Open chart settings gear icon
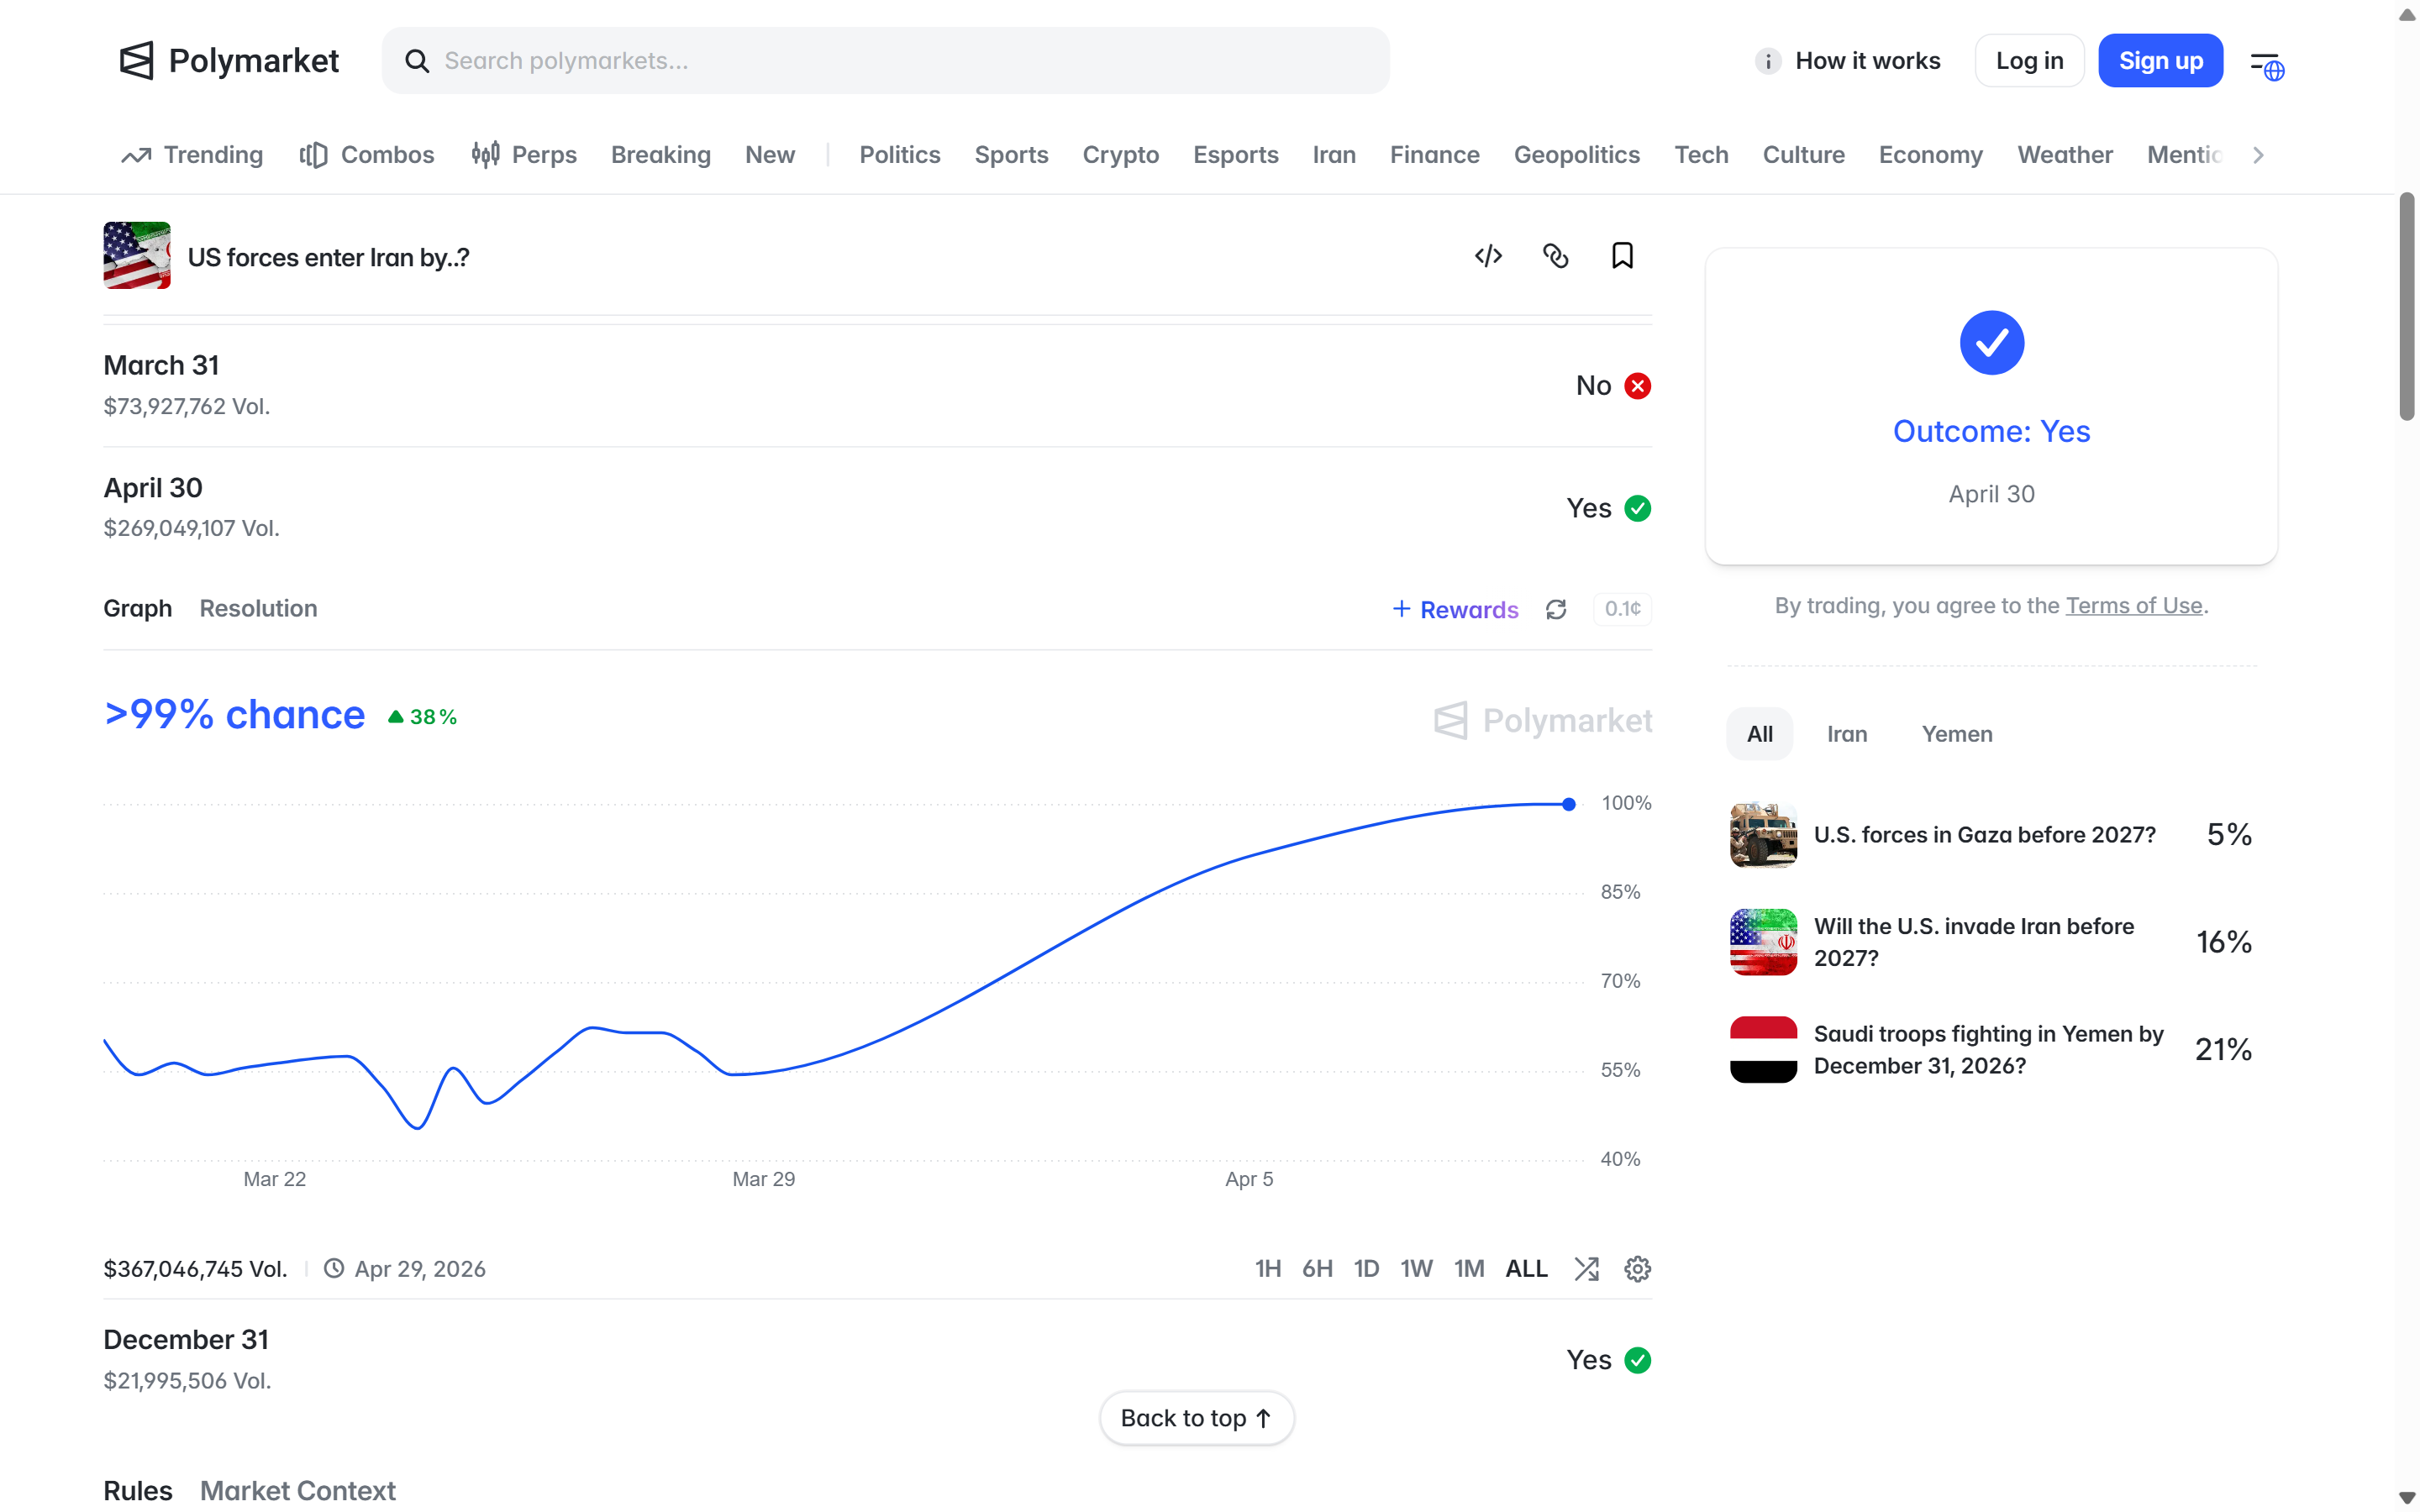The width and height of the screenshot is (2420, 1512). (1637, 1269)
